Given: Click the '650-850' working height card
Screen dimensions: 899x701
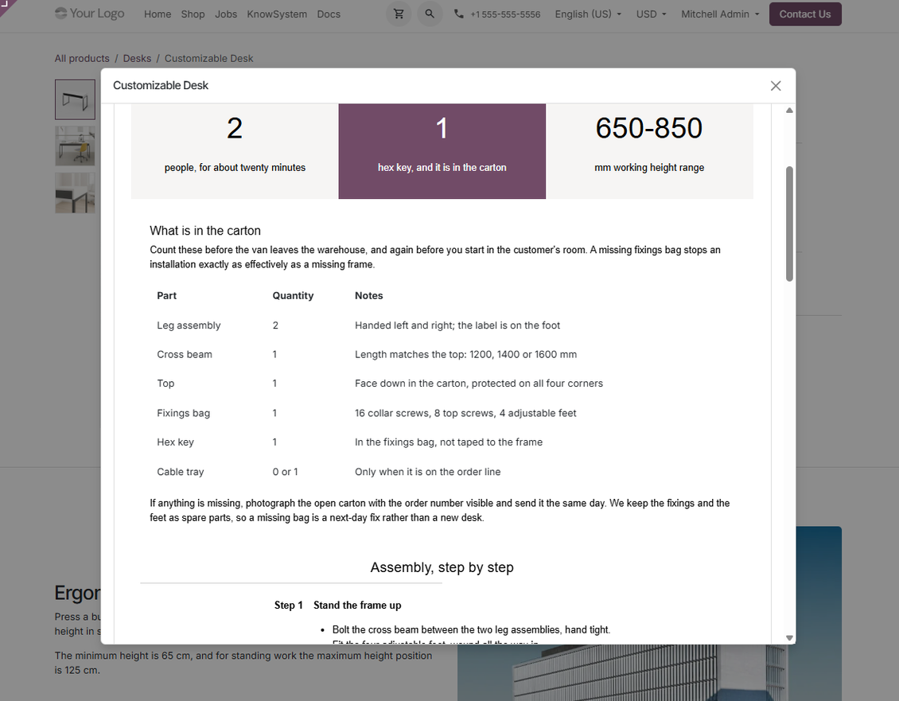Looking at the screenshot, I should point(649,151).
